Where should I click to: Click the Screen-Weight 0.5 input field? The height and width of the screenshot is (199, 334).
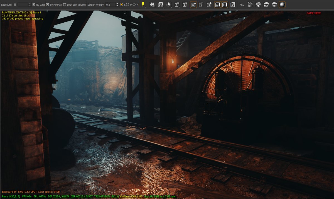[111, 5]
